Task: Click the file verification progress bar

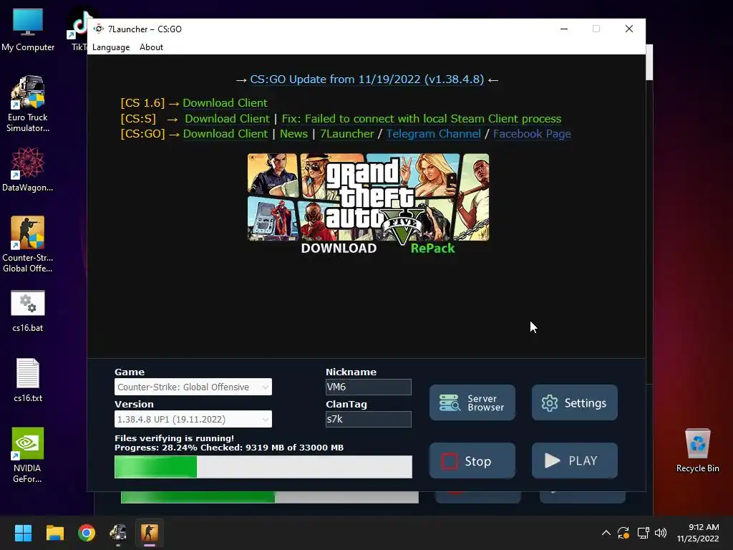Action: click(263, 467)
